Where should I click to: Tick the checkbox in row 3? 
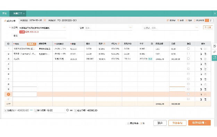point(188,59)
